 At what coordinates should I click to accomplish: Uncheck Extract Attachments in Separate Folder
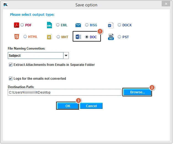(x=11, y=65)
